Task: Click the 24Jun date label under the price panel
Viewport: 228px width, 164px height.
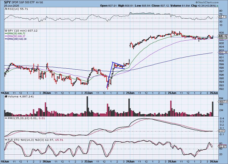Action: [x=130, y=93]
